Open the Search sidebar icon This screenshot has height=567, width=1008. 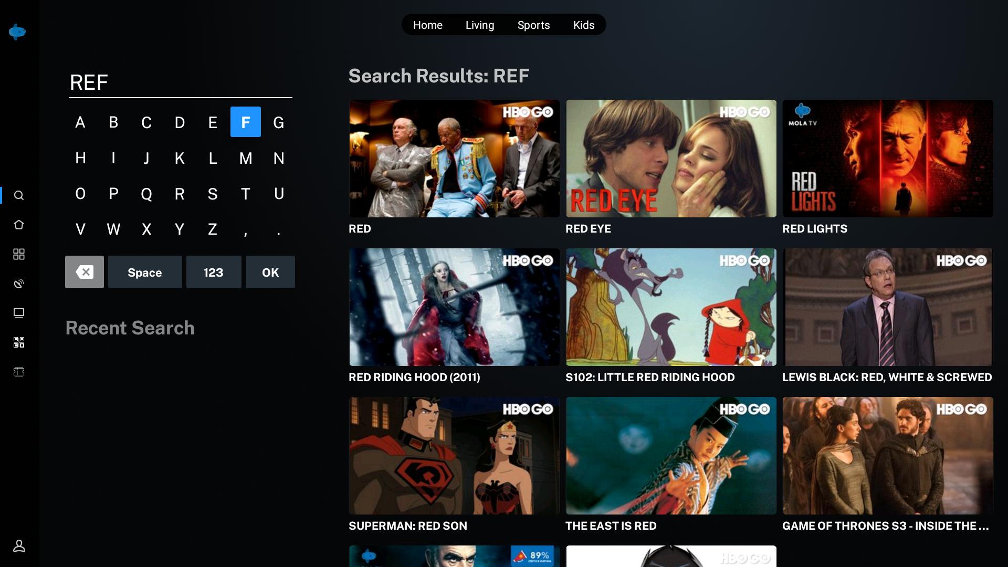pos(19,195)
